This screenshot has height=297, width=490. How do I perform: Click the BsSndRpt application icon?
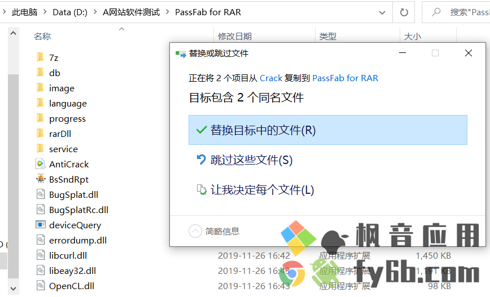pyautogui.click(x=41, y=179)
